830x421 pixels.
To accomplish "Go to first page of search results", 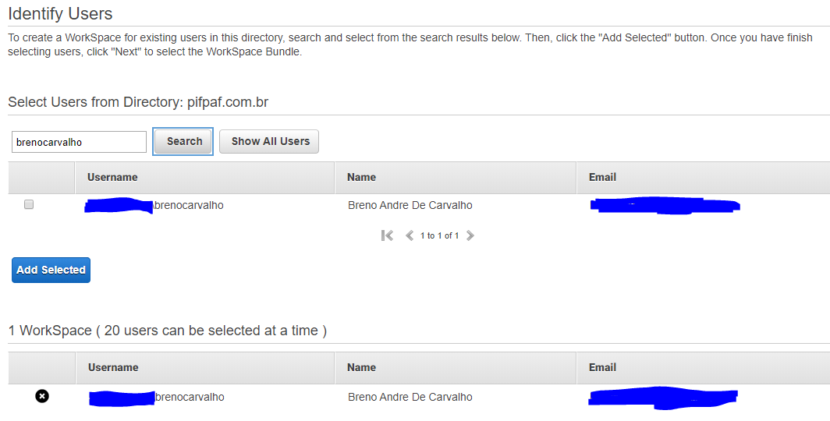I will point(387,235).
